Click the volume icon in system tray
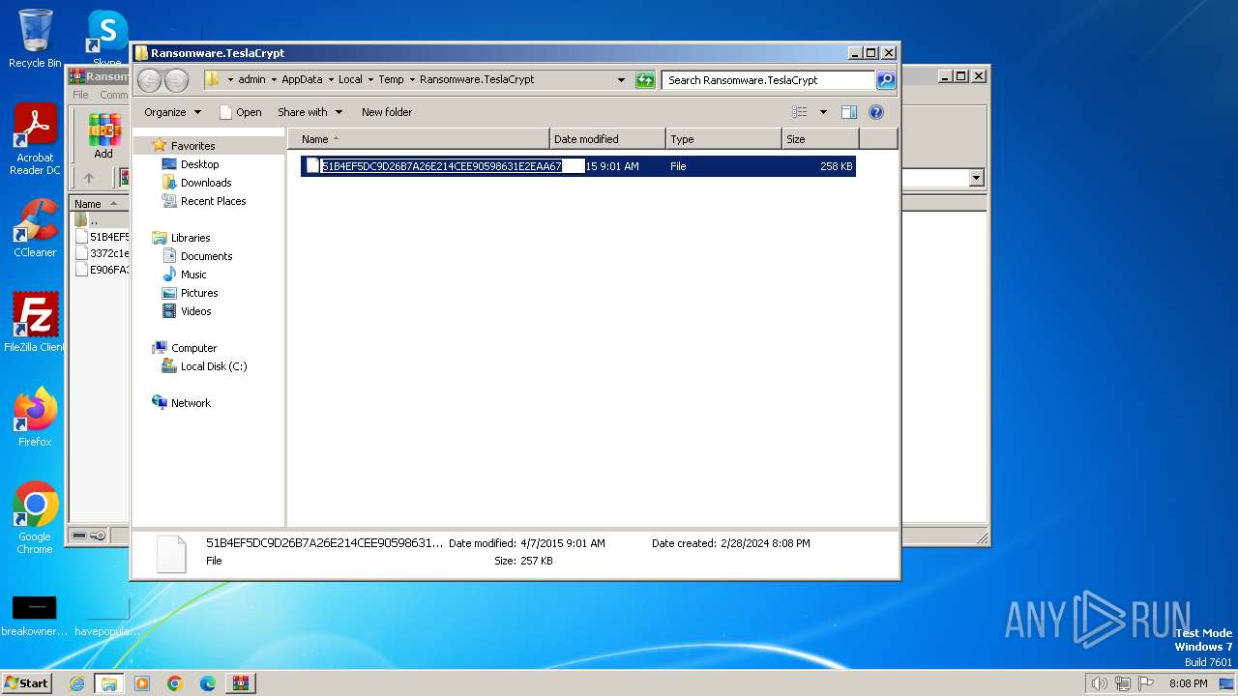The height and width of the screenshot is (696, 1238). [1099, 683]
